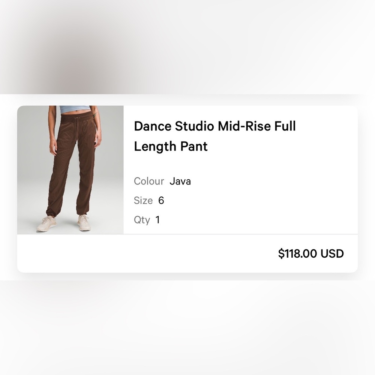
Task: Click the word Pant in the title
Action: (193, 147)
